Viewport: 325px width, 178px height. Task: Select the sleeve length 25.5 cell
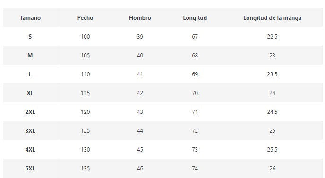coord(272,149)
